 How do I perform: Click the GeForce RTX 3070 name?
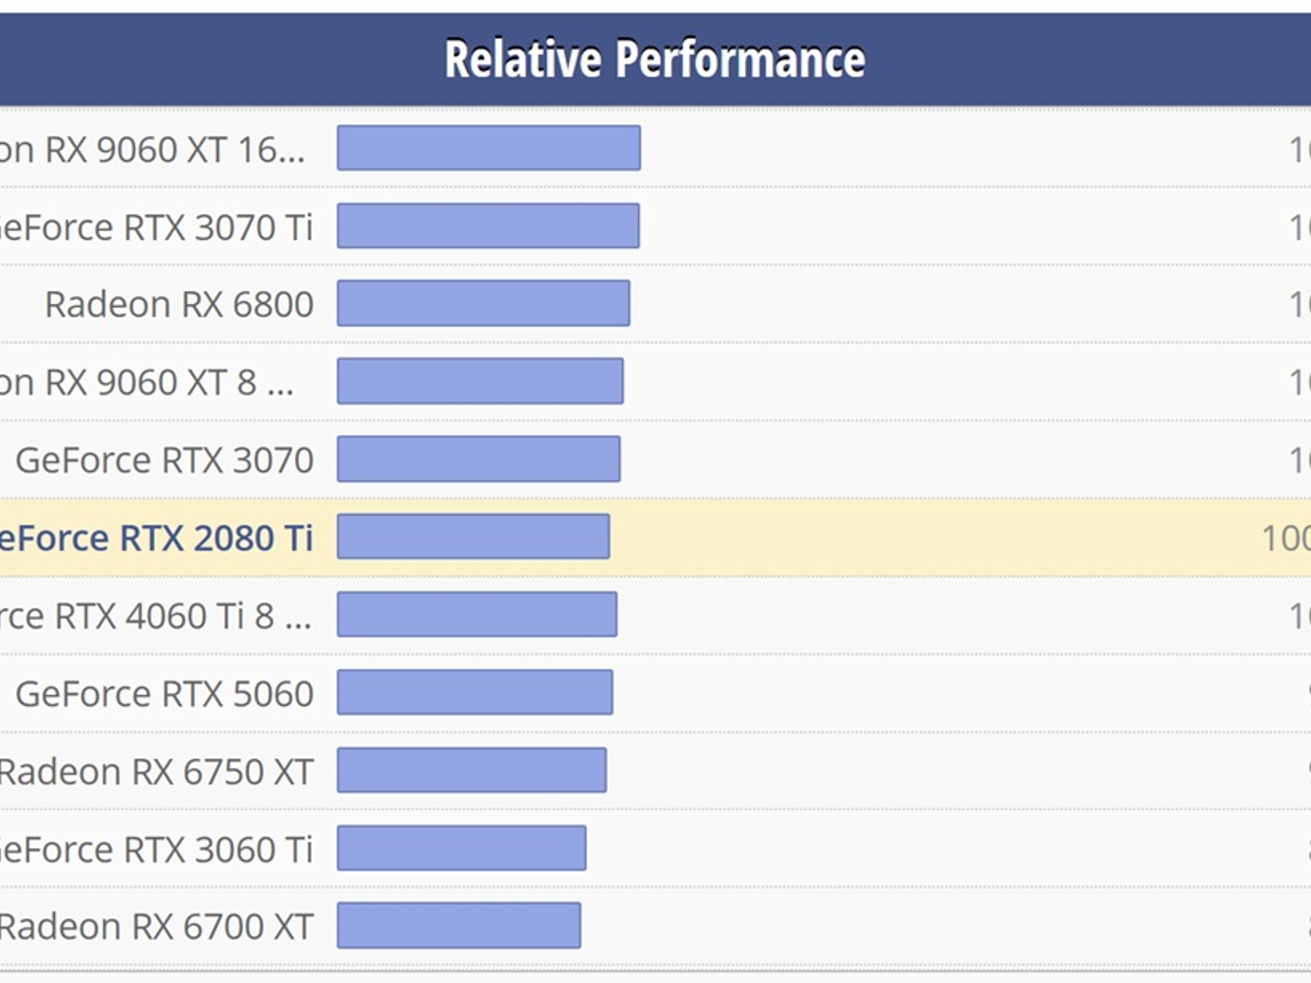(165, 460)
